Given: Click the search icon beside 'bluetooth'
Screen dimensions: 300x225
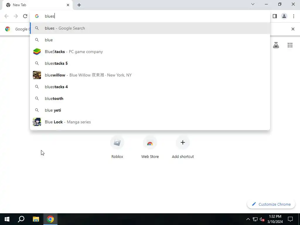Looking at the screenshot, I should (x=37, y=98).
